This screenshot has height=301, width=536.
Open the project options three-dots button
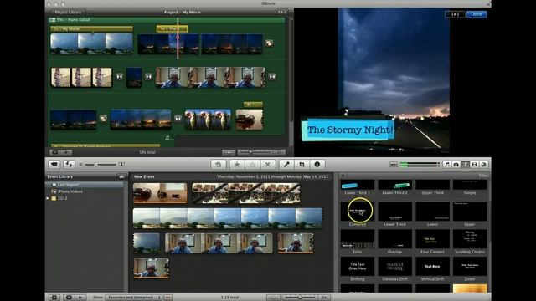pyautogui.click(x=282, y=12)
